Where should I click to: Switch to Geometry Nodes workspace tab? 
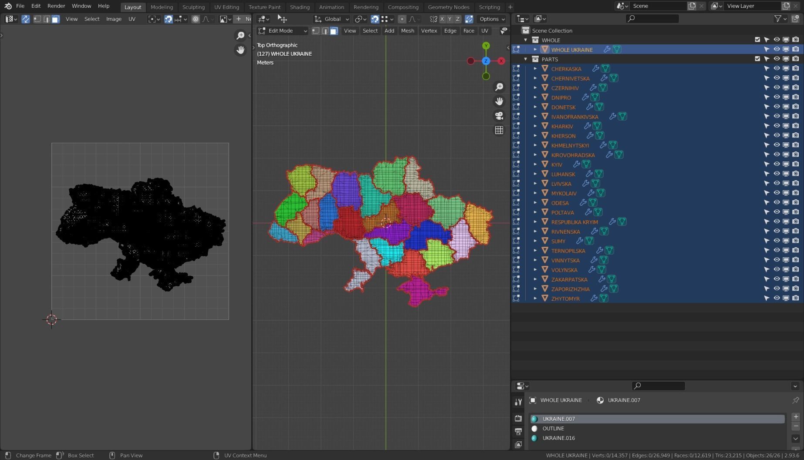pos(449,7)
